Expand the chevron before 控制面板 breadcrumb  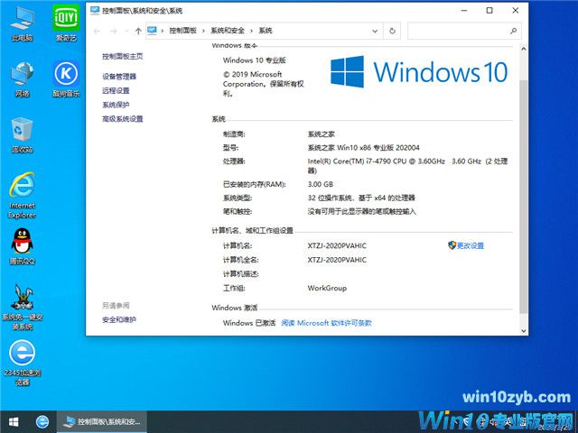coord(163,31)
